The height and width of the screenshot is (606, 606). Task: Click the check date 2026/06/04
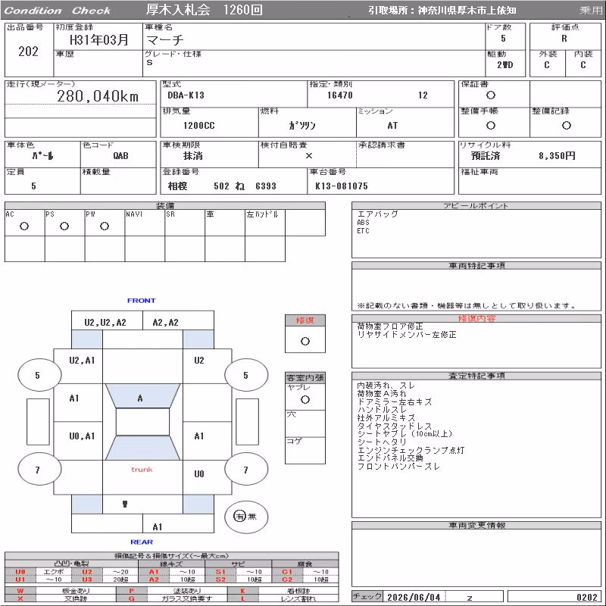click(414, 598)
